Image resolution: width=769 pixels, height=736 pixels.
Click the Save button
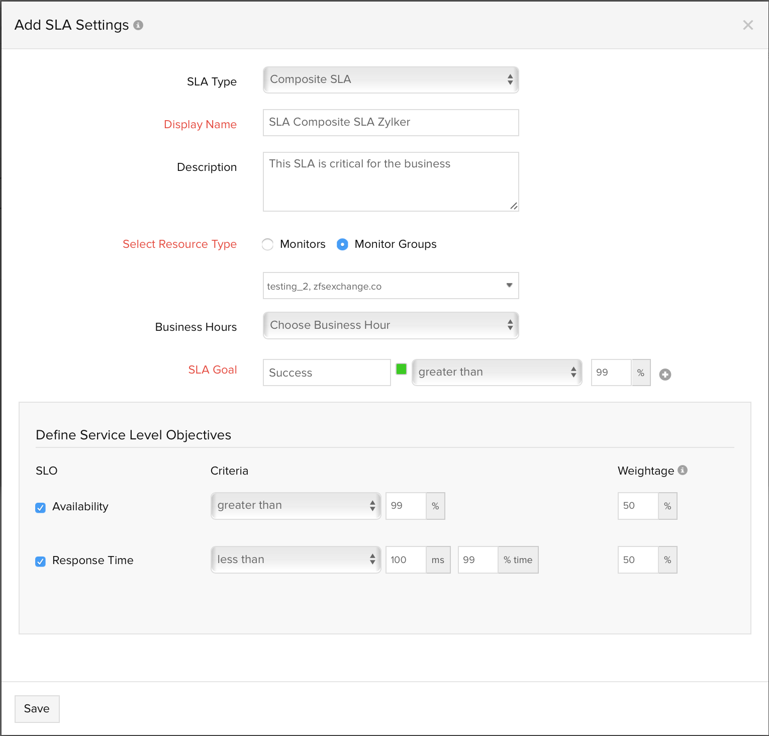(x=37, y=709)
